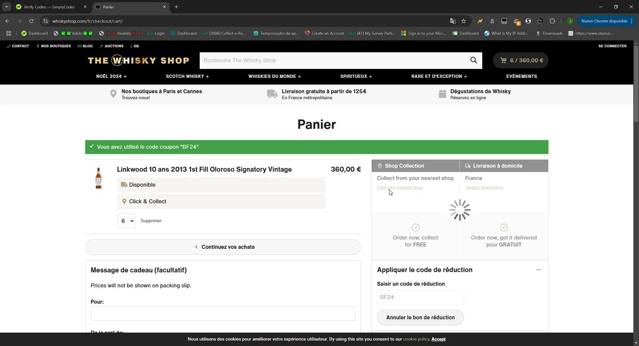Expand the WHISKIES DU MONDE menu
639x346 pixels.
(275, 76)
